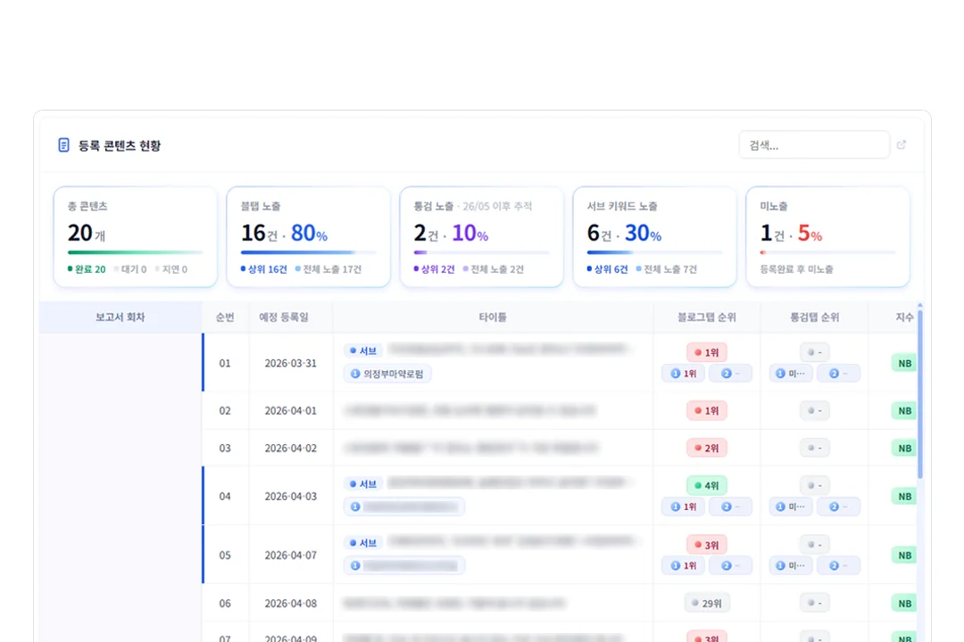The width and height of the screenshot is (964, 642).
Task: Click 상위 16건 under 블탭 노출
Action: click(x=263, y=269)
